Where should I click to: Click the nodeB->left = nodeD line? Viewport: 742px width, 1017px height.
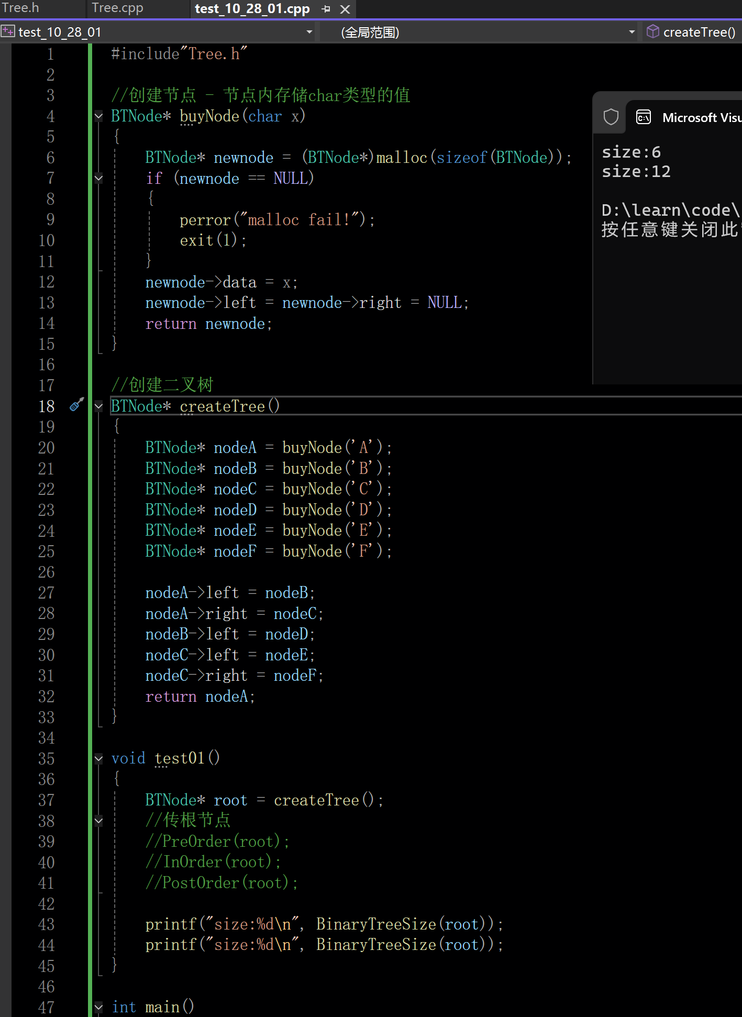click(x=230, y=634)
